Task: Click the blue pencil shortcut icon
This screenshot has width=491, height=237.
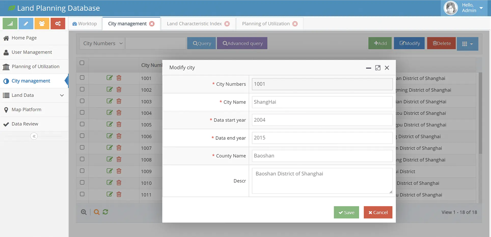Action: 26,24
